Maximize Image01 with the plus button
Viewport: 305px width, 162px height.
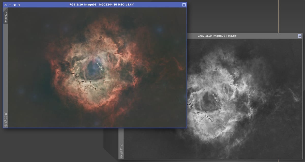pyautogui.click(x=19, y=5)
